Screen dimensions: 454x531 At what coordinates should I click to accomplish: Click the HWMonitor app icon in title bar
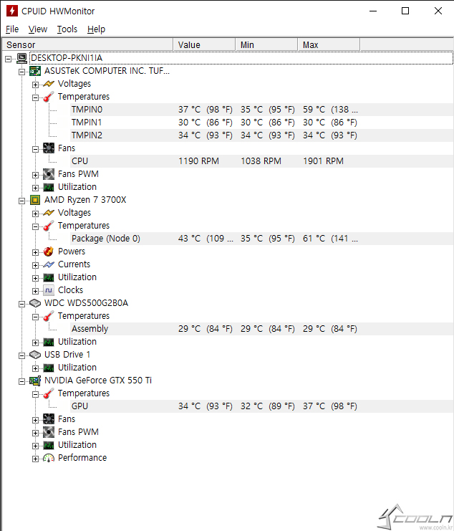pyautogui.click(x=12, y=11)
